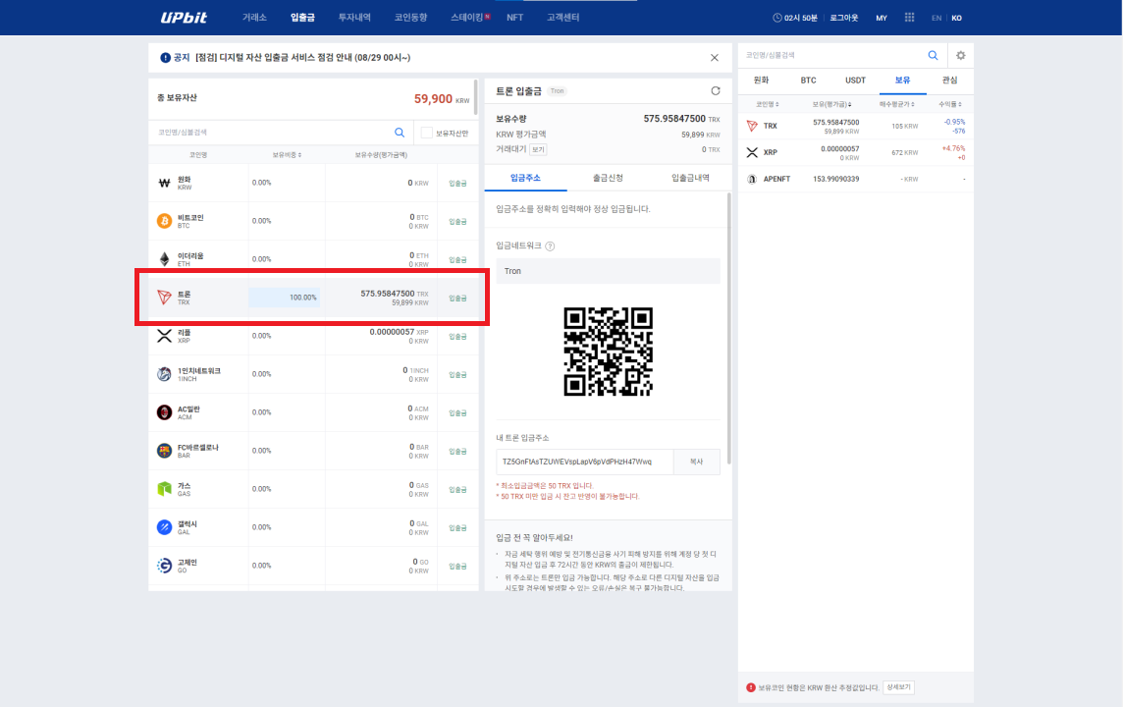Click the AC밀란 ACM coin icon

point(164,411)
